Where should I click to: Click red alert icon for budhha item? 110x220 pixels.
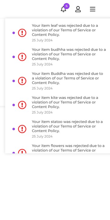[22, 57]
